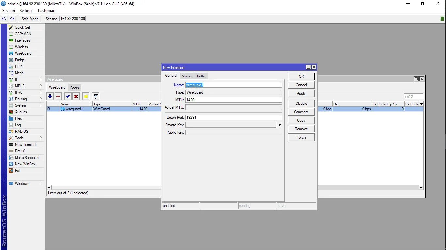Open the Session menu
Screen dimensions: 446x250
[x=8, y=11]
